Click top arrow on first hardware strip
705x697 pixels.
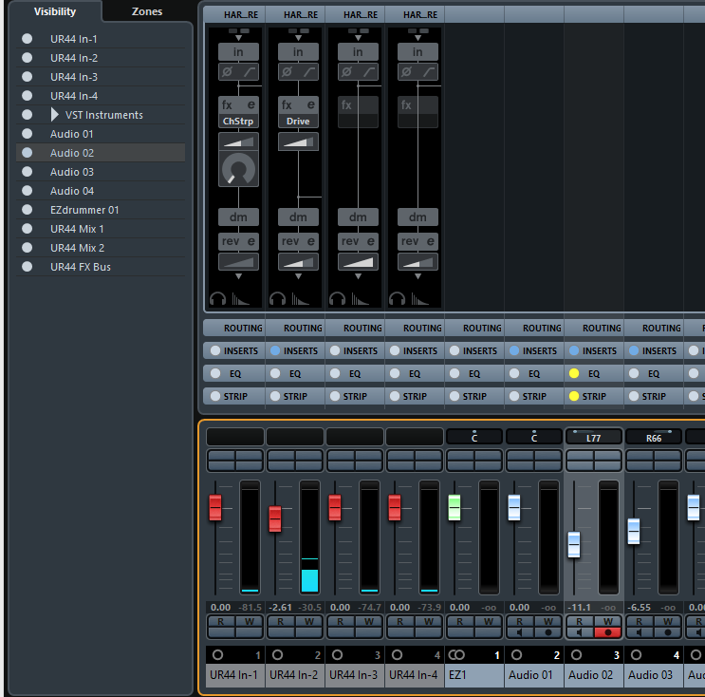click(x=239, y=38)
